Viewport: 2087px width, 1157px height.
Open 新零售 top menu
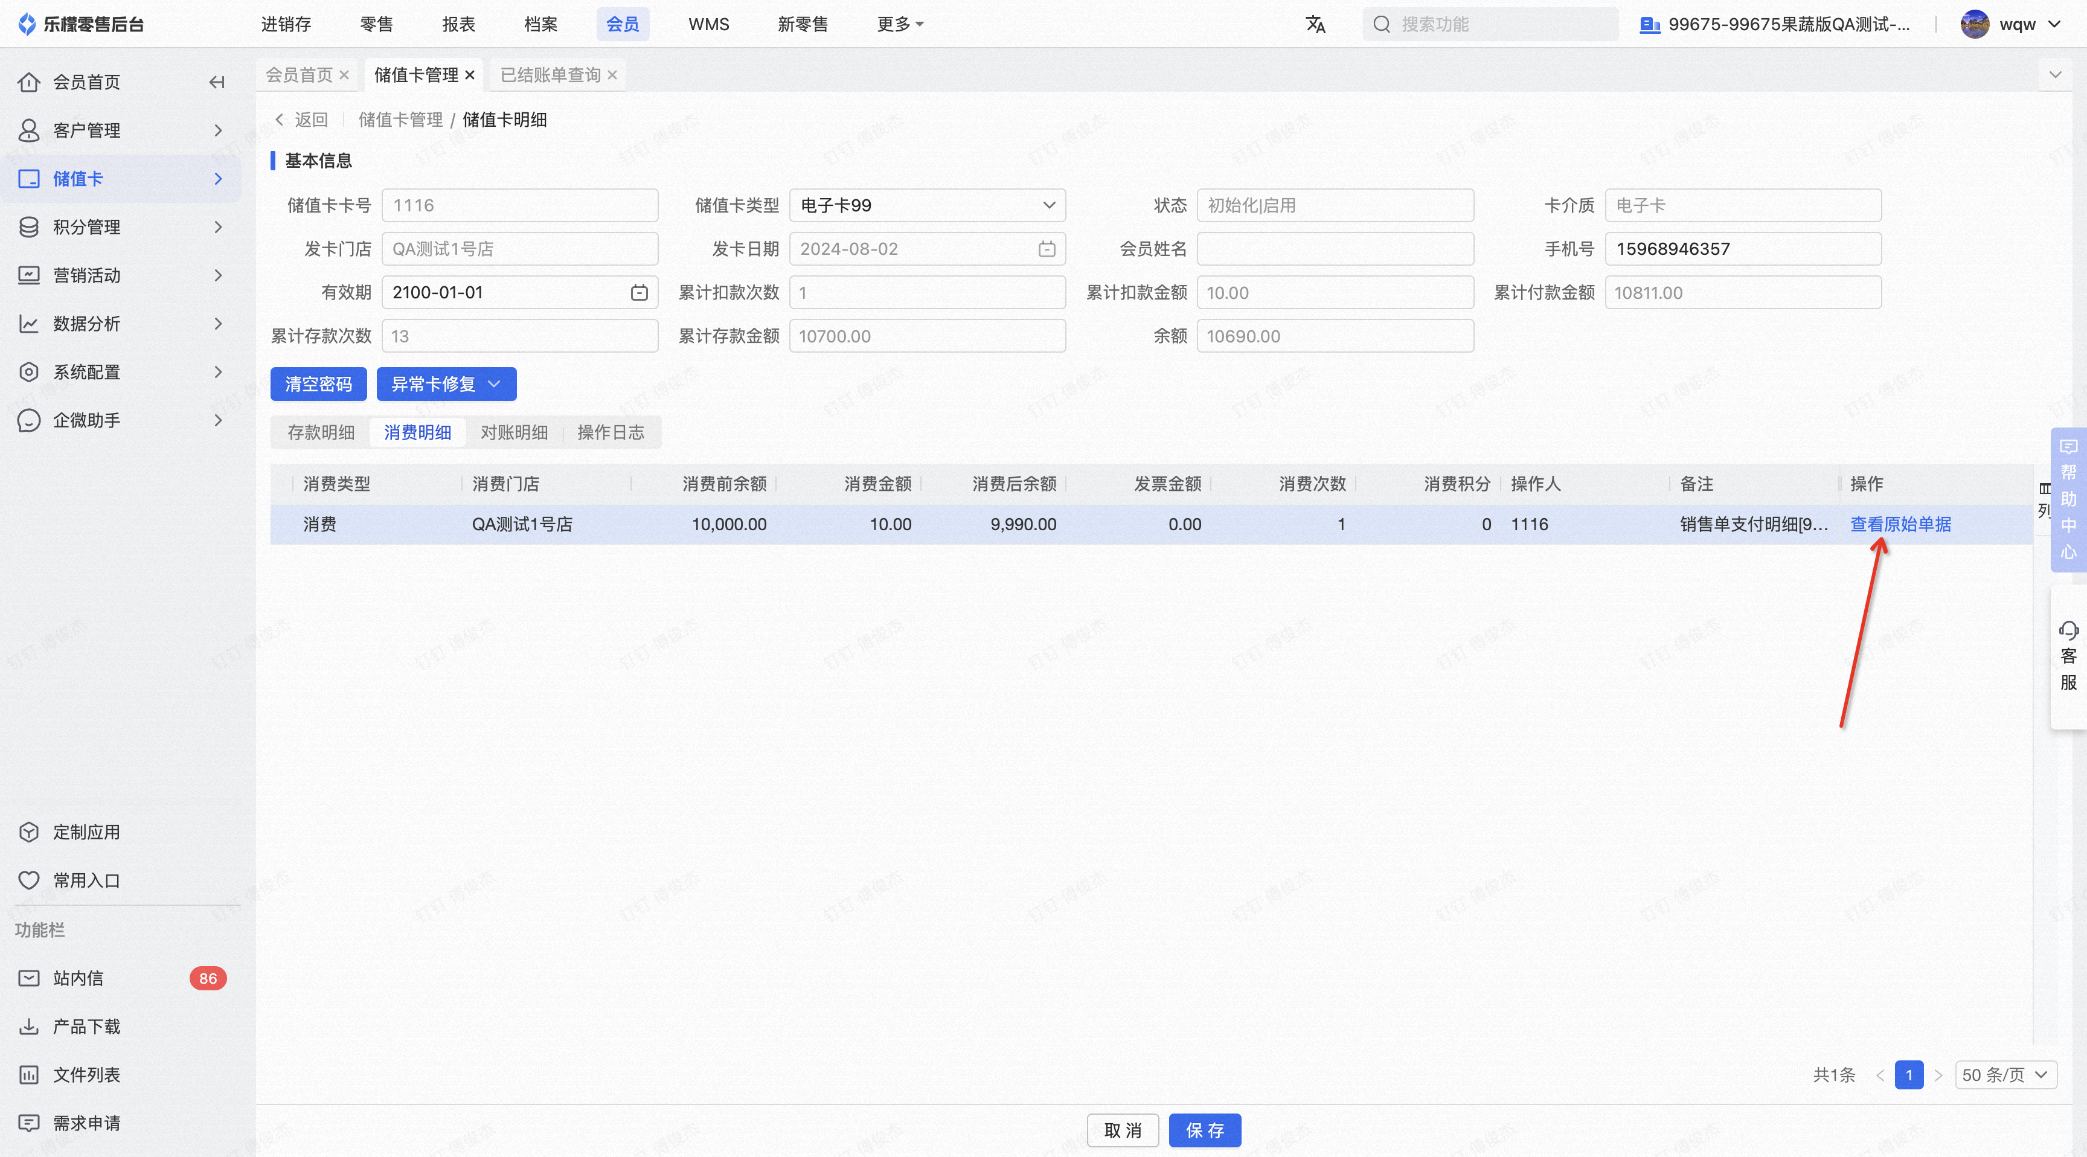click(x=803, y=24)
